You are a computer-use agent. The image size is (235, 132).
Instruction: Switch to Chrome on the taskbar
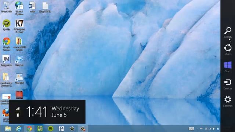(29, 129)
